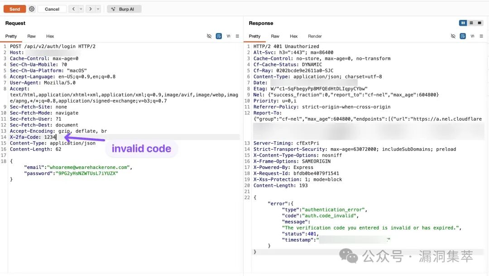Go to previous request with back arrow
Viewport: 489px width, 276px height.
[x=73, y=9]
